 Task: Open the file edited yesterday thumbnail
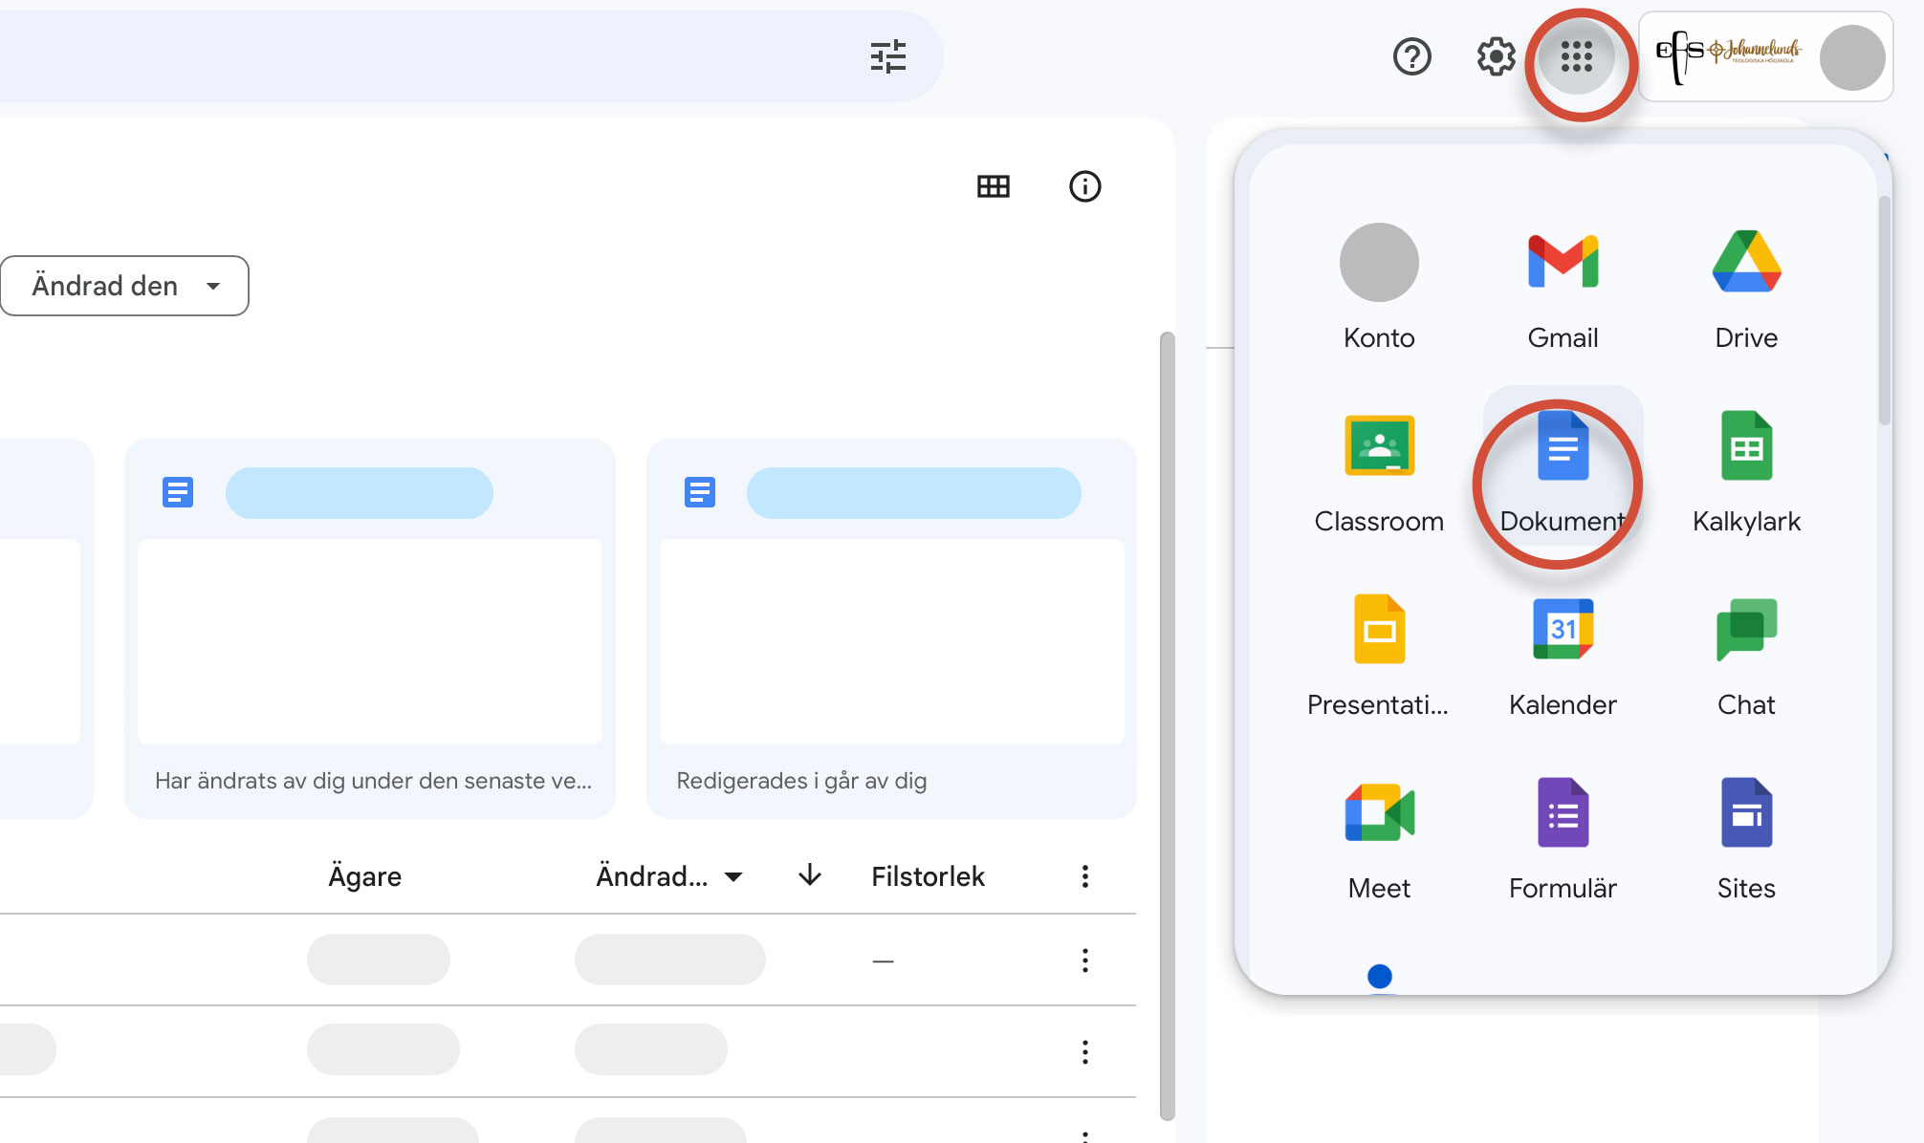pyautogui.click(x=891, y=640)
